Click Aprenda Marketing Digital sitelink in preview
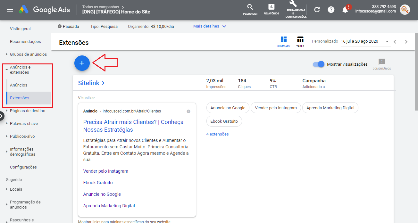The width and height of the screenshot is (418, 223). tap(109, 206)
